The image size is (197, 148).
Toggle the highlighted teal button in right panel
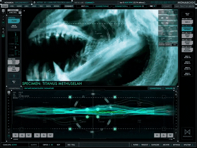(187, 29)
